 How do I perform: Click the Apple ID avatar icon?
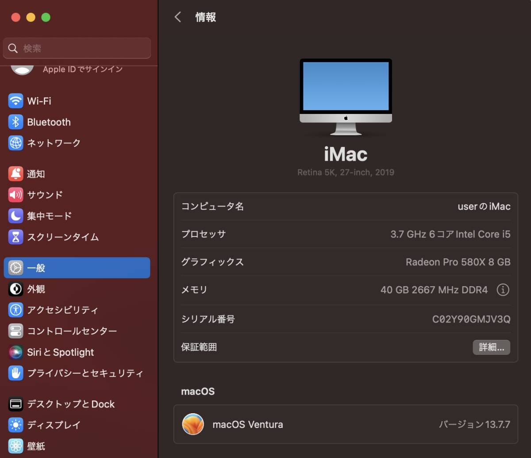[22, 69]
